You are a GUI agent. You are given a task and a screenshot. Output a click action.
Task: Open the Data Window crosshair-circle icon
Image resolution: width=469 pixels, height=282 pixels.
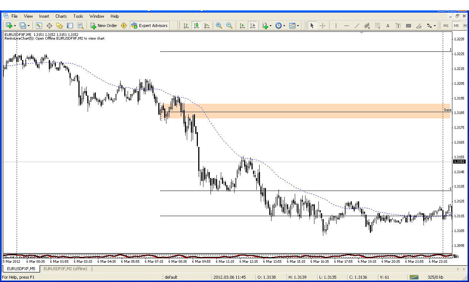49,26
